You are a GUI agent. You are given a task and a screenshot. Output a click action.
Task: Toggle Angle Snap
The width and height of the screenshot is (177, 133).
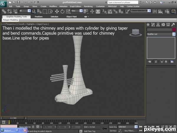coord(110,11)
